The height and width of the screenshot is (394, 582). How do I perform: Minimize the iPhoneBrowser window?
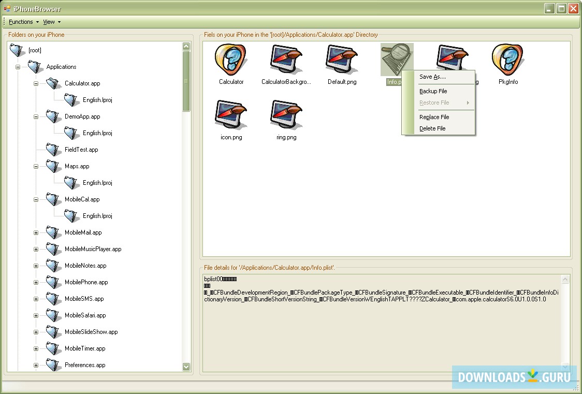[x=550, y=8]
